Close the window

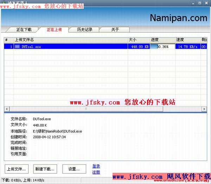pos(206,3)
